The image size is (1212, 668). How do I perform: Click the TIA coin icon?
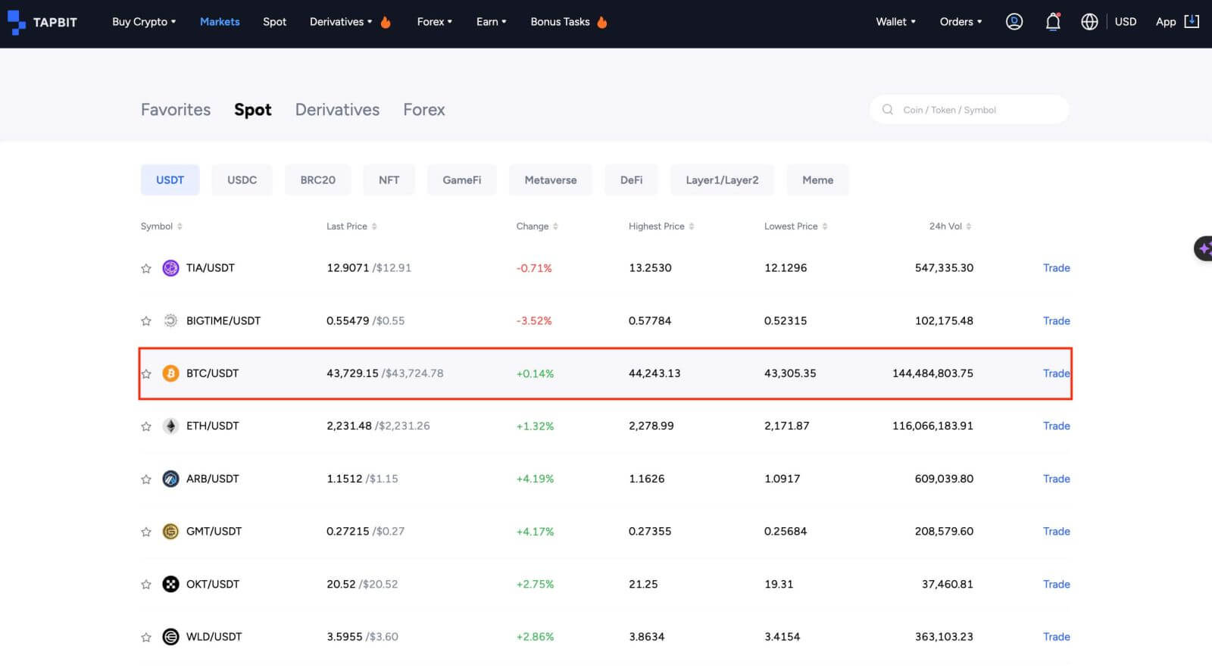click(170, 268)
